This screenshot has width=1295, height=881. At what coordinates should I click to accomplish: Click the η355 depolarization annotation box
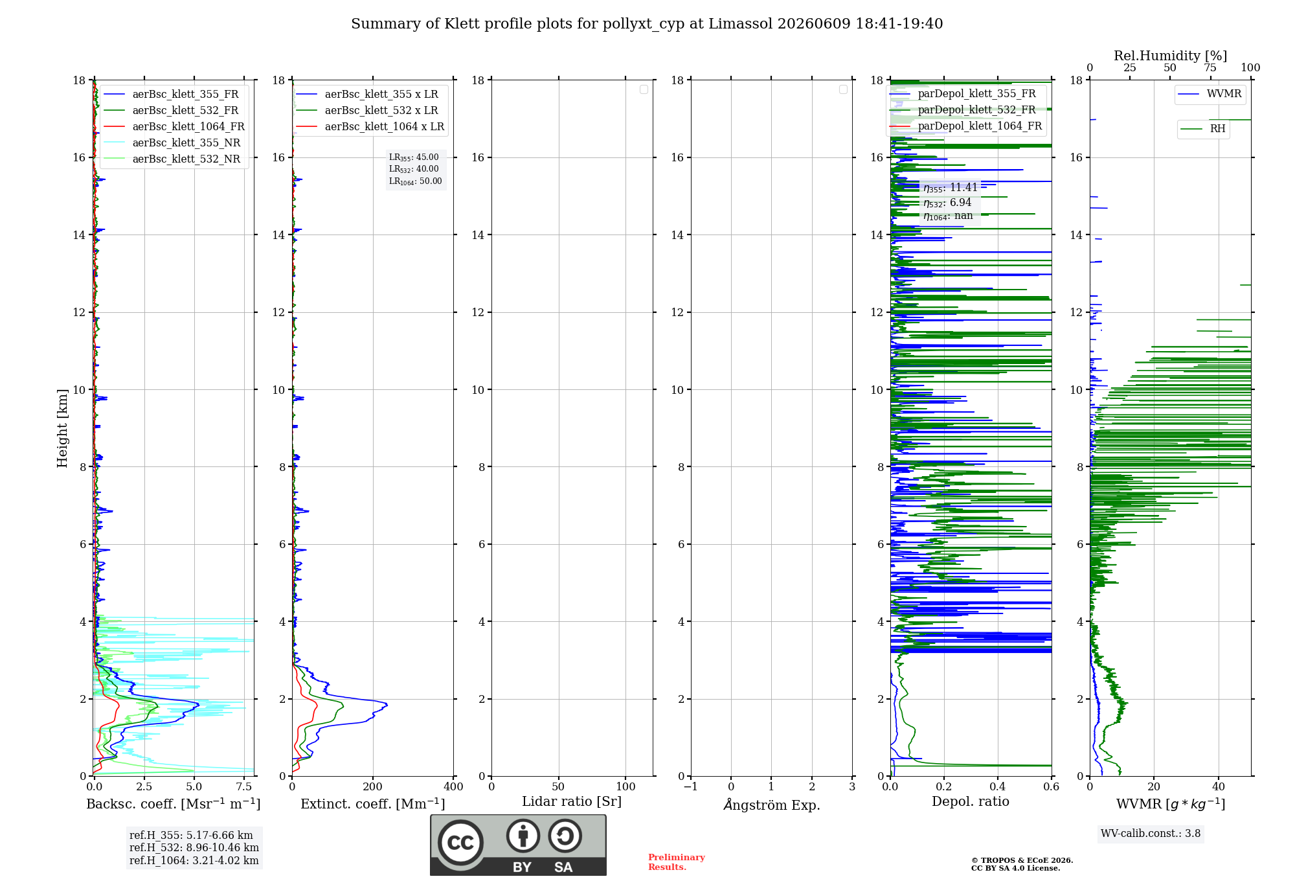pos(950,202)
